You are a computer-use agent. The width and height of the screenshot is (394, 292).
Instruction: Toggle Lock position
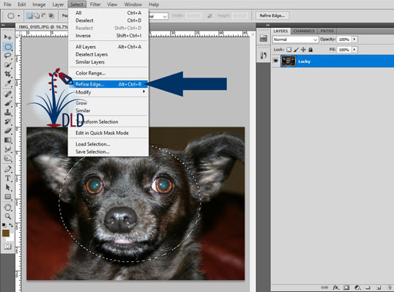tap(303, 50)
